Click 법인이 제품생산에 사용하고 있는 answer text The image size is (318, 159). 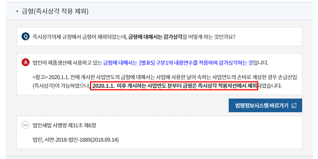point(67,63)
